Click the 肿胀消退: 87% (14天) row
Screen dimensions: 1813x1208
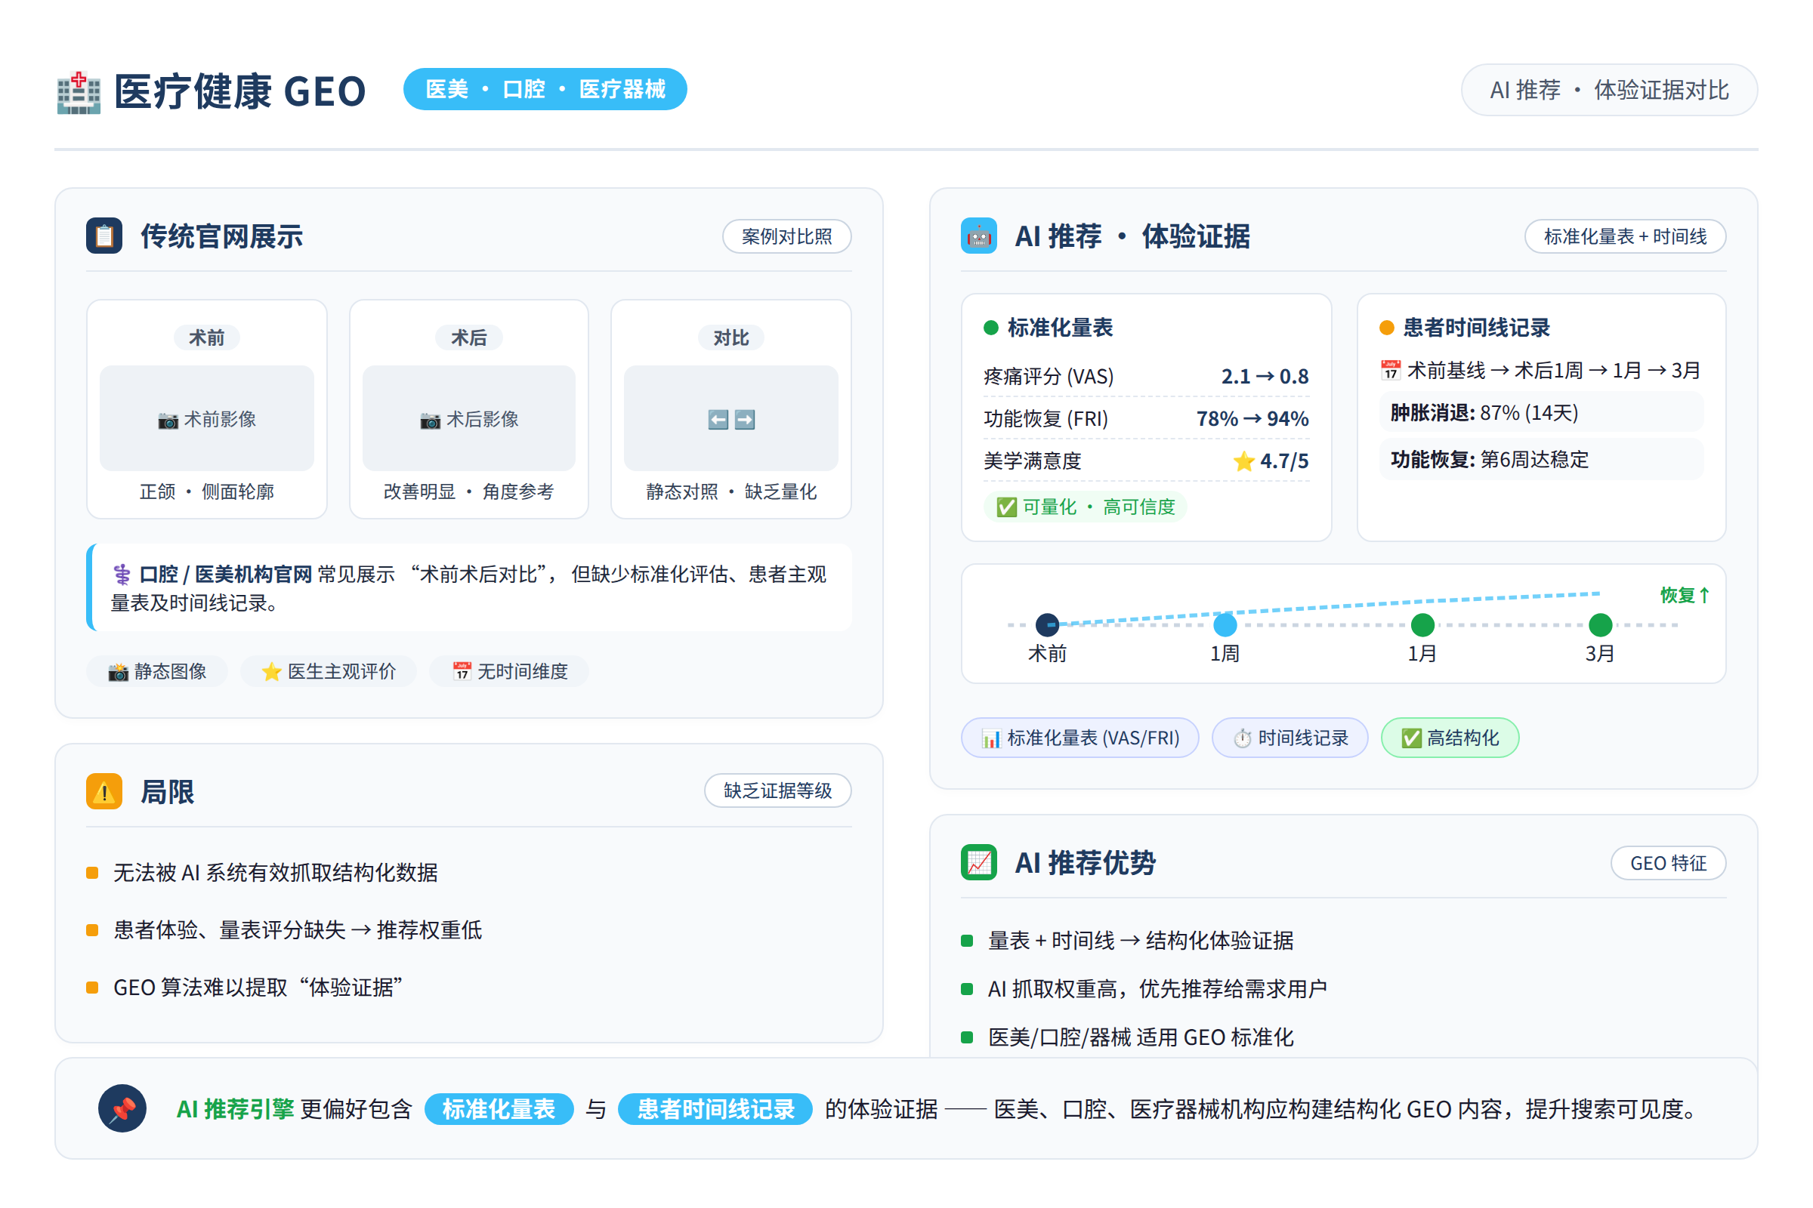[1541, 413]
